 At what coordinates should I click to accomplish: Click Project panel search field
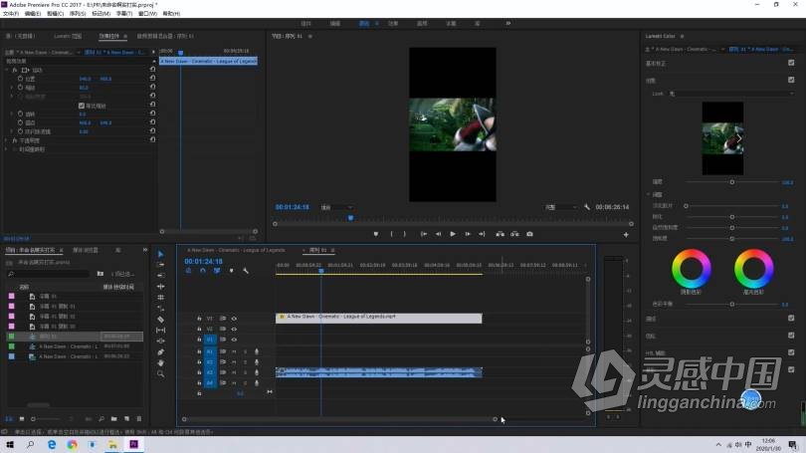click(49, 274)
